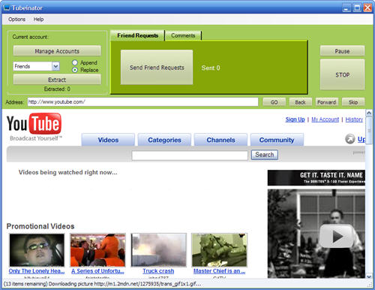Viewport: 375px width, 290px height.
Task: Click the browser scrollbar up arrow
Action: point(369,113)
